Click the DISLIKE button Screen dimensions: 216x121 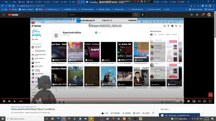click(x=115, y=113)
